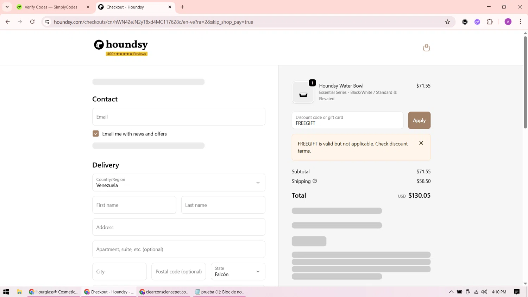Open the taskbar clock showing 4:10 PM
The height and width of the screenshot is (297, 528).
(499, 292)
